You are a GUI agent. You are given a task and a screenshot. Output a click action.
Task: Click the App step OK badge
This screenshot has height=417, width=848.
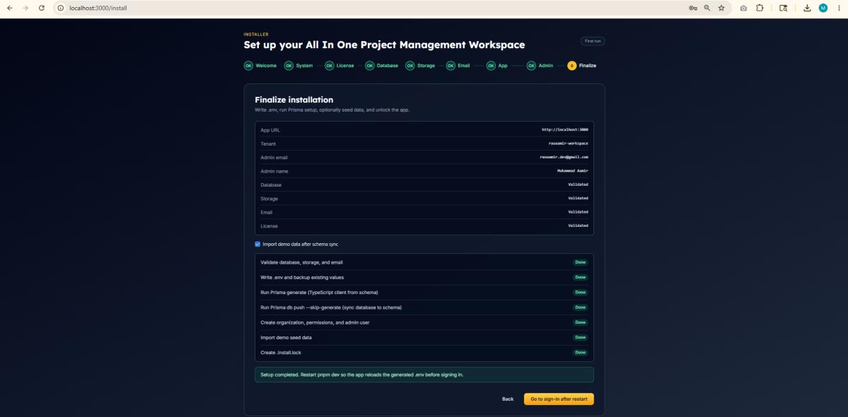[491, 66]
